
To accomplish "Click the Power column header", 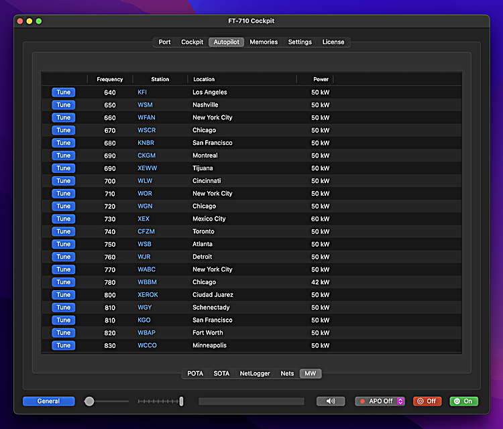I will pyautogui.click(x=315, y=79).
